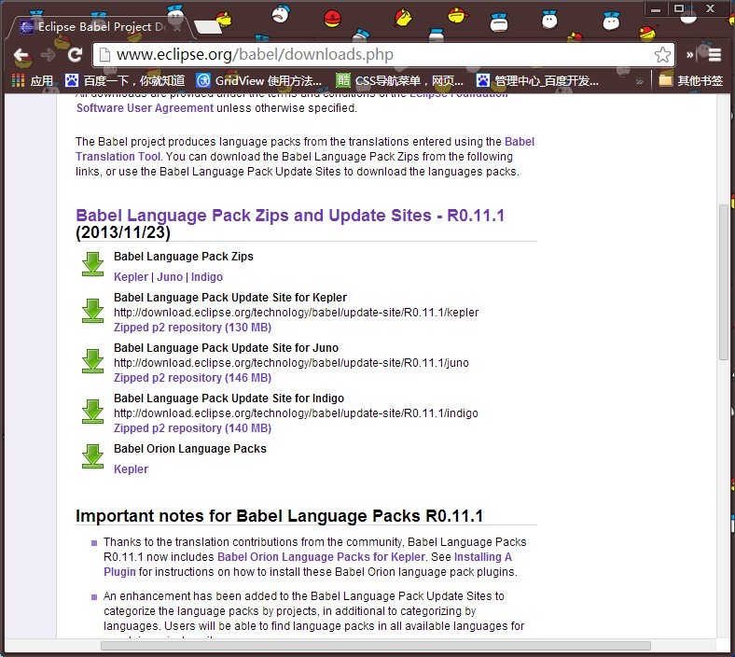Click the browser forward arrow
735x657 pixels.
coord(48,55)
